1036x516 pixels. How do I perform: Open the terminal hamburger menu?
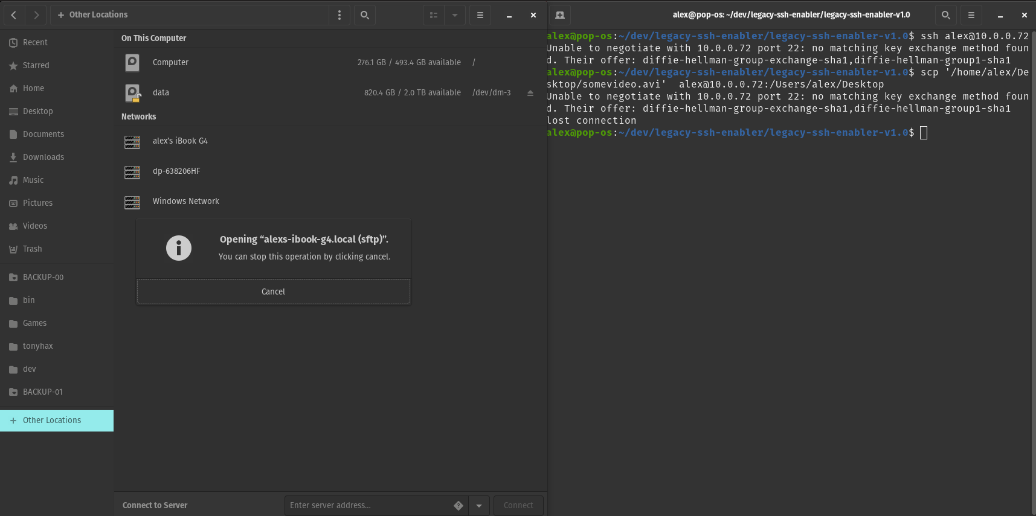[x=971, y=15]
